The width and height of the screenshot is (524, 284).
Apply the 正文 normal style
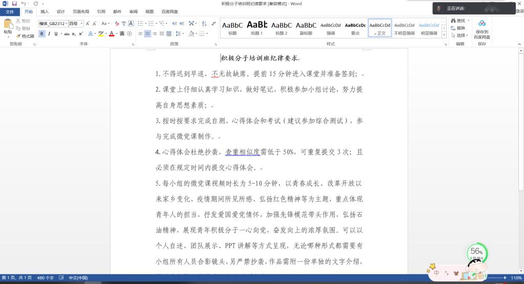pyautogui.click(x=380, y=28)
